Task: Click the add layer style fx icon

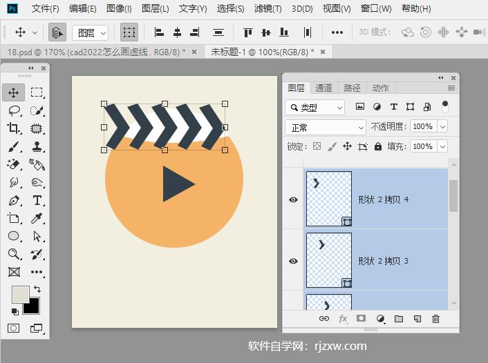Action: point(343,319)
